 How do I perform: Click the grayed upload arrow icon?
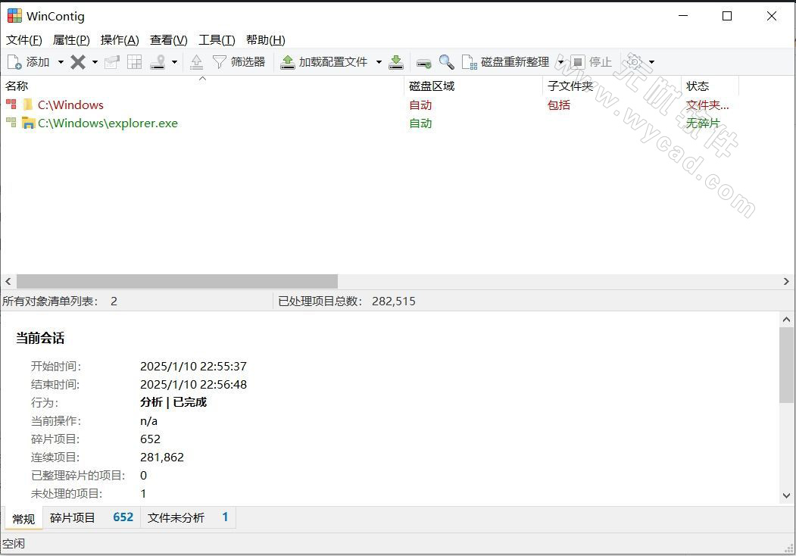[x=196, y=62]
